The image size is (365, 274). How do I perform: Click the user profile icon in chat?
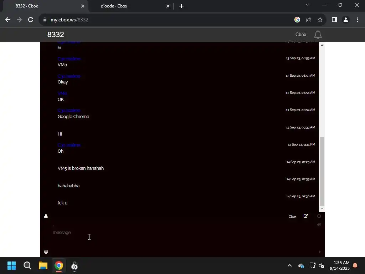pyautogui.click(x=46, y=216)
